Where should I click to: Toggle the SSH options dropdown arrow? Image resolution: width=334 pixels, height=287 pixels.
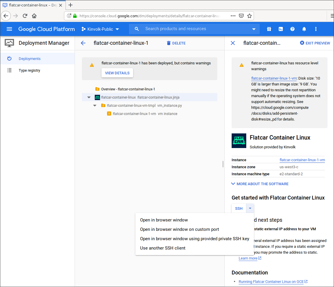[x=250, y=208]
